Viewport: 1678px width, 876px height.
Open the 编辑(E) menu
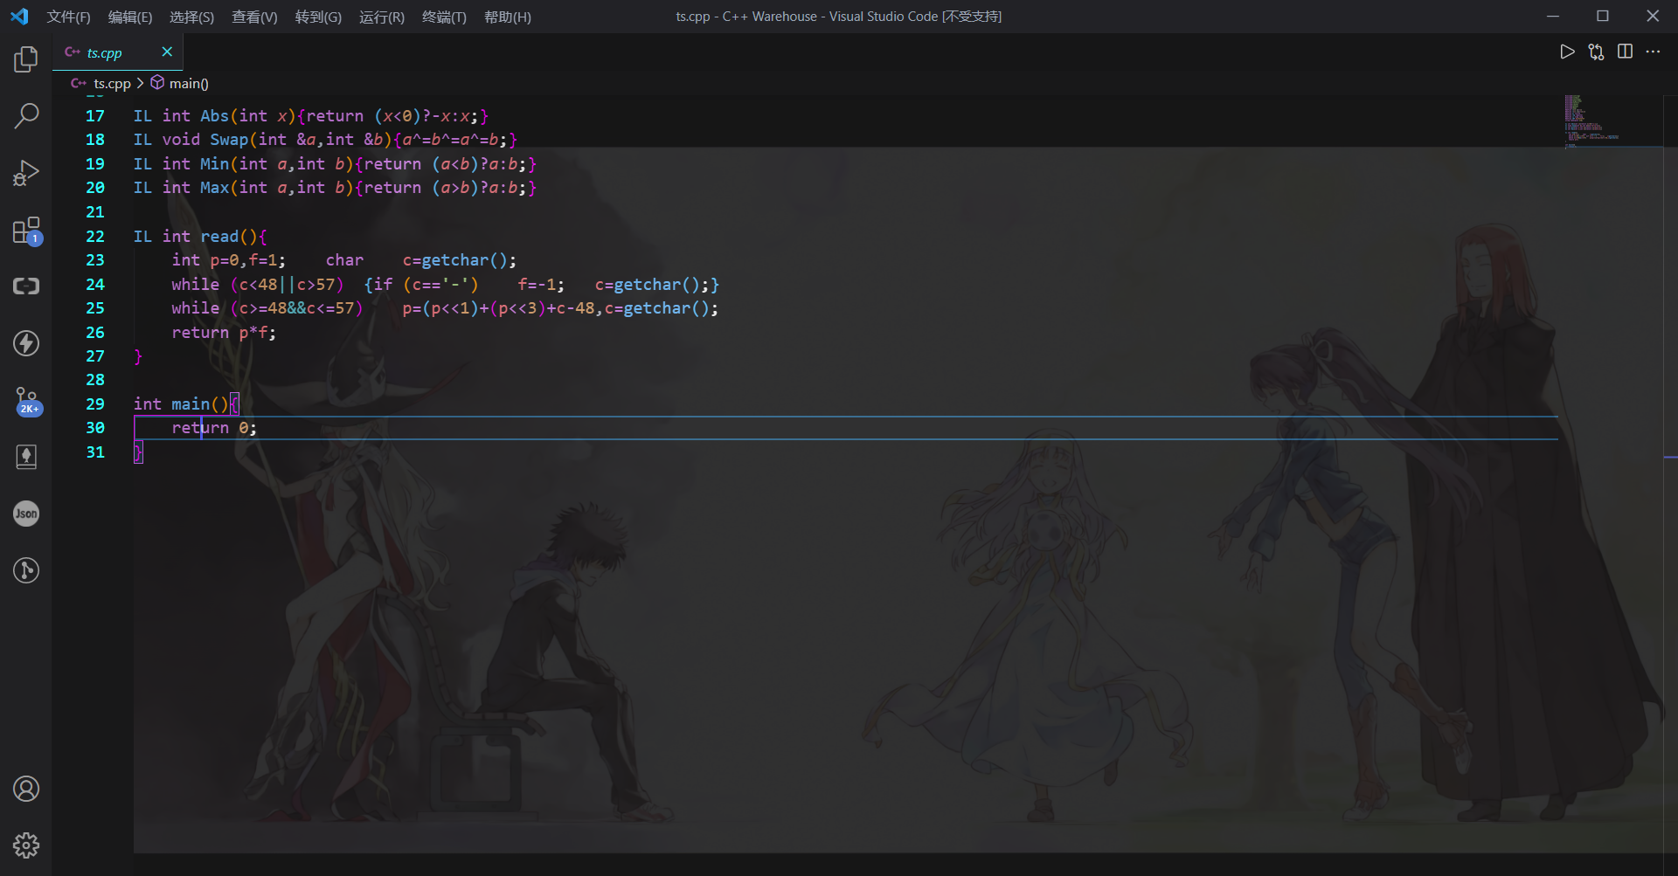pos(129,17)
